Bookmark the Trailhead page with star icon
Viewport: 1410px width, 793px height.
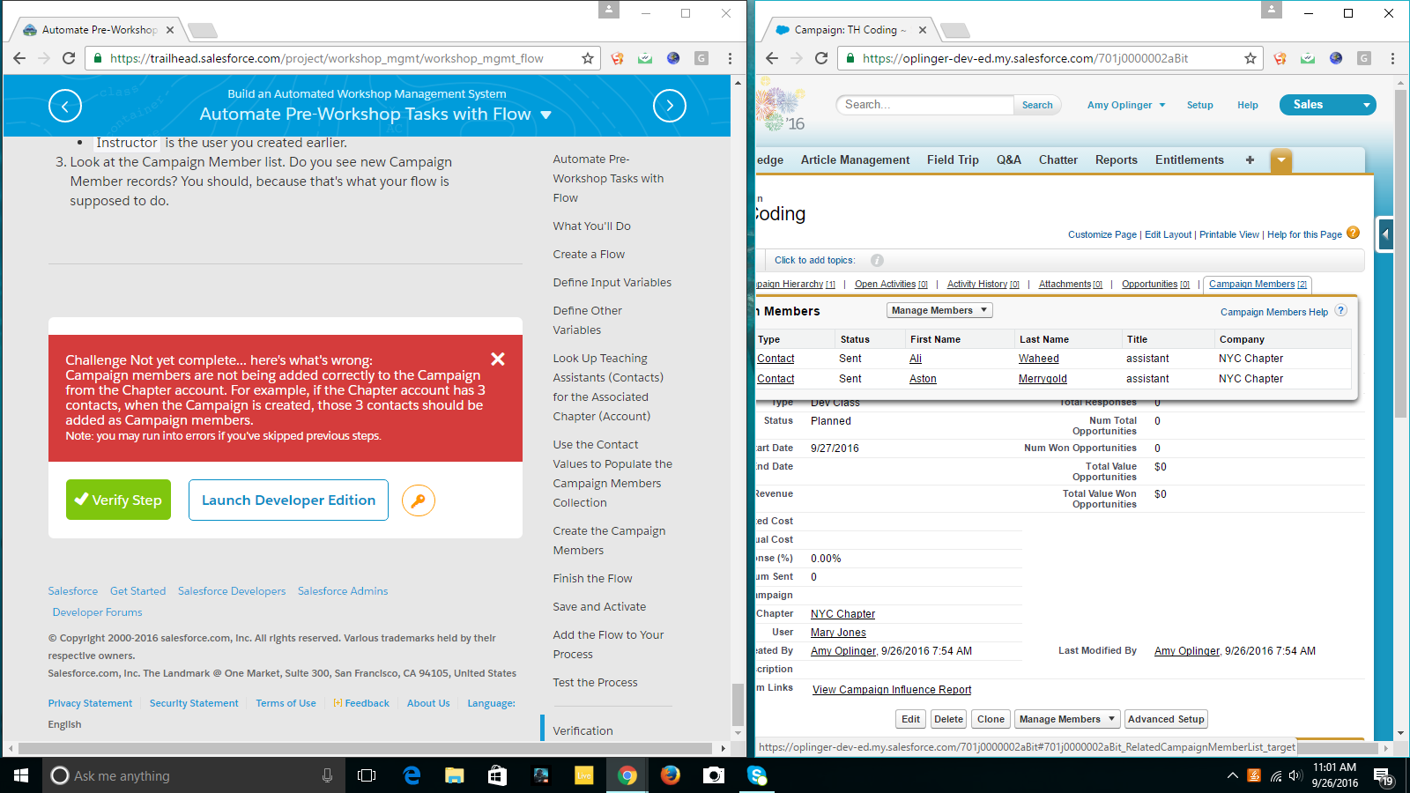tap(588, 58)
